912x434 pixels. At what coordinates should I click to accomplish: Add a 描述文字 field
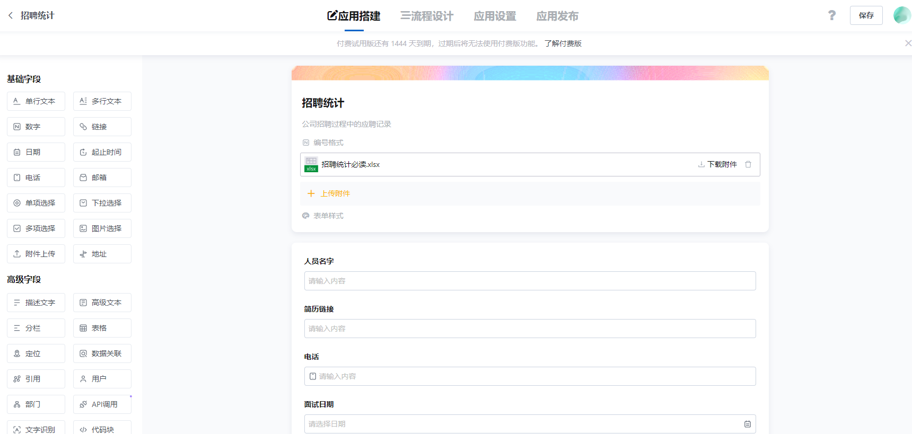click(36, 303)
